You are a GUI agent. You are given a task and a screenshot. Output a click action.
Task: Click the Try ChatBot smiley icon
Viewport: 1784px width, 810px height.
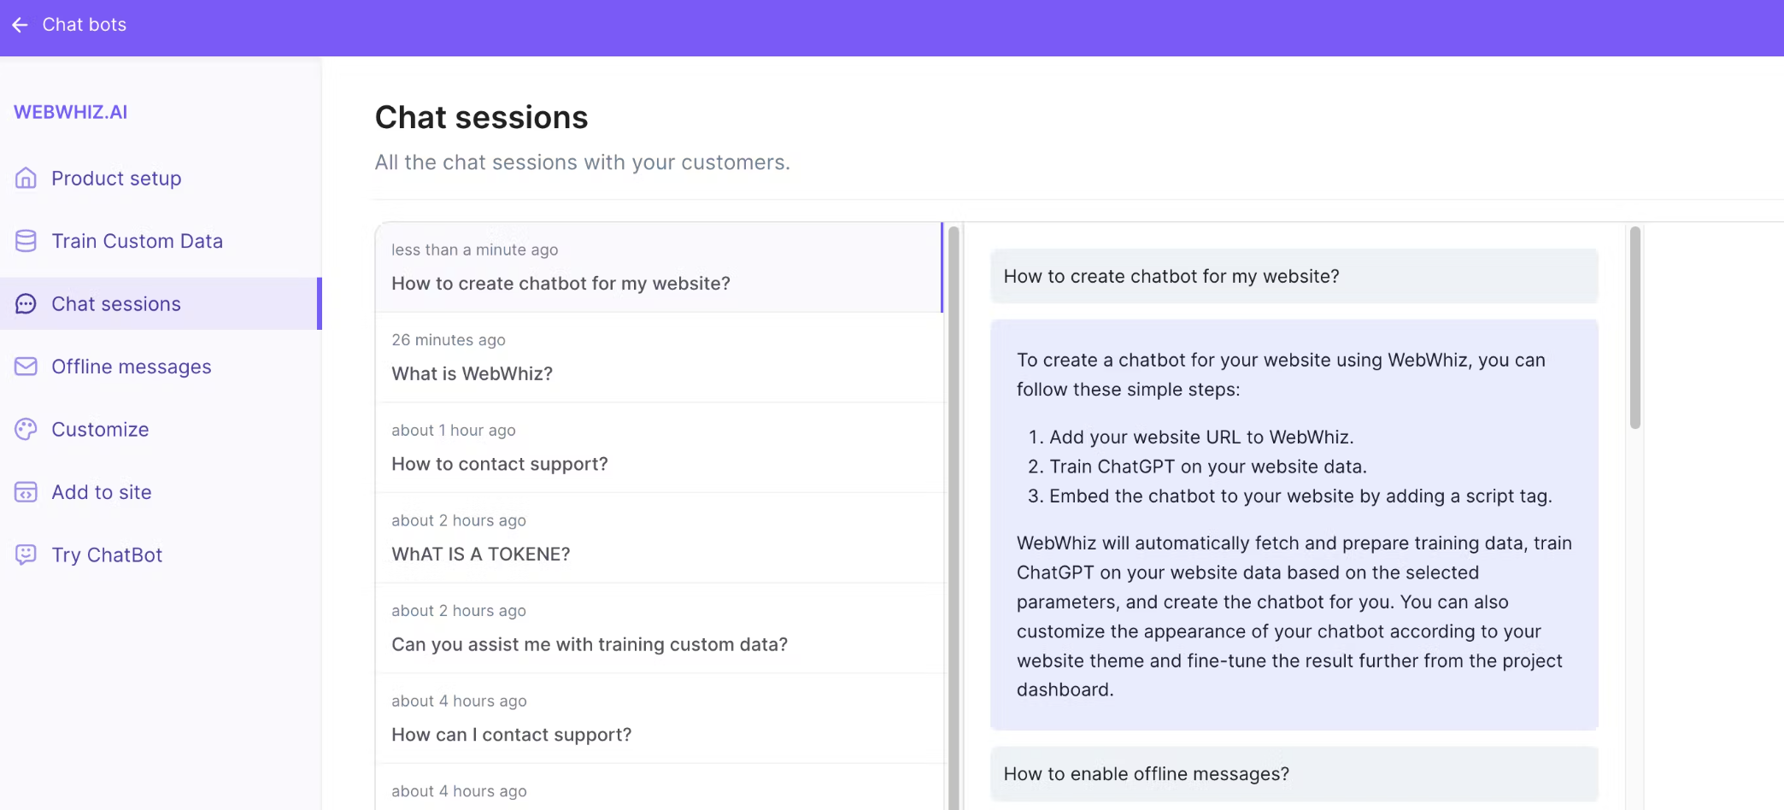click(26, 555)
